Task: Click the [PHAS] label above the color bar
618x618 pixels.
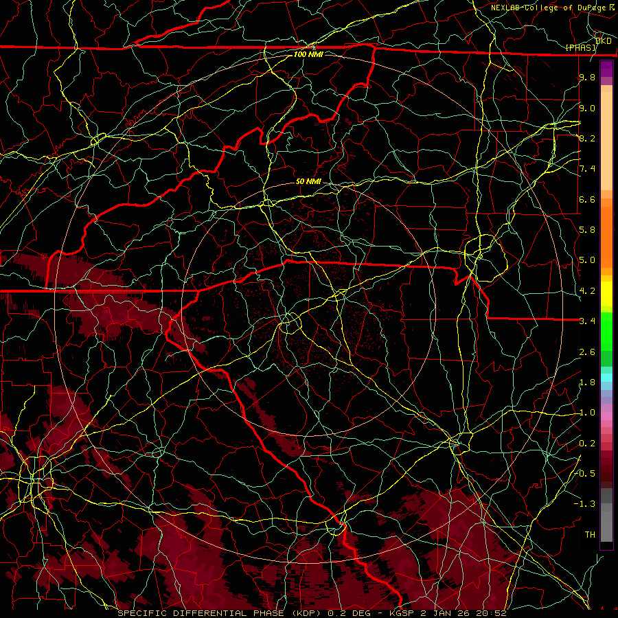Action: point(580,47)
